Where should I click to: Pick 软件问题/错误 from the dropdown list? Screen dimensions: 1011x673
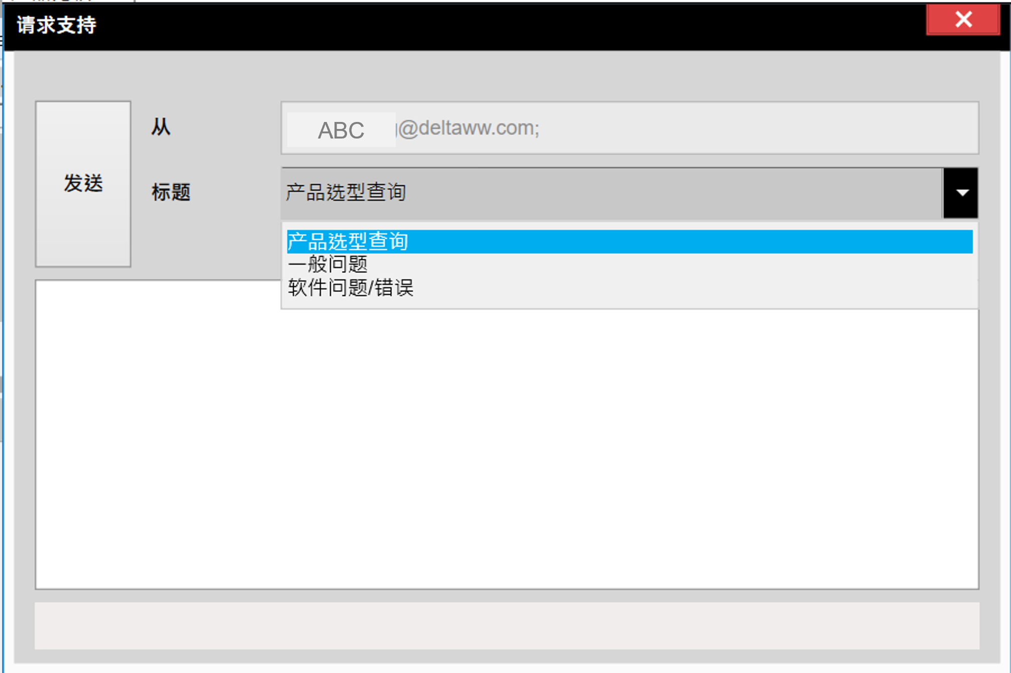(351, 288)
